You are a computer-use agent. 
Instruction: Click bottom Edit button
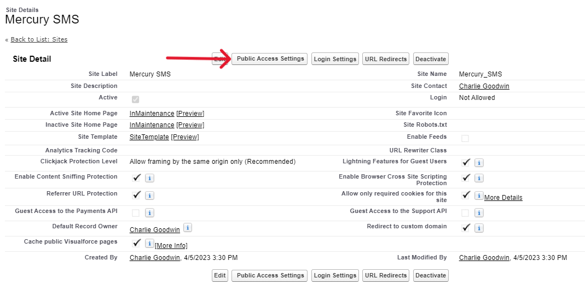click(x=220, y=275)
